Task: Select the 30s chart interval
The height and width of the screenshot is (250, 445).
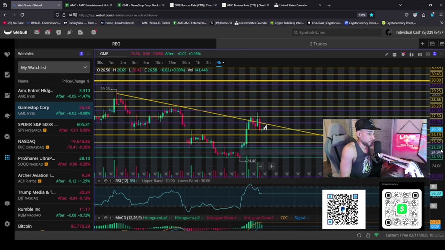Action: [100, 62]
